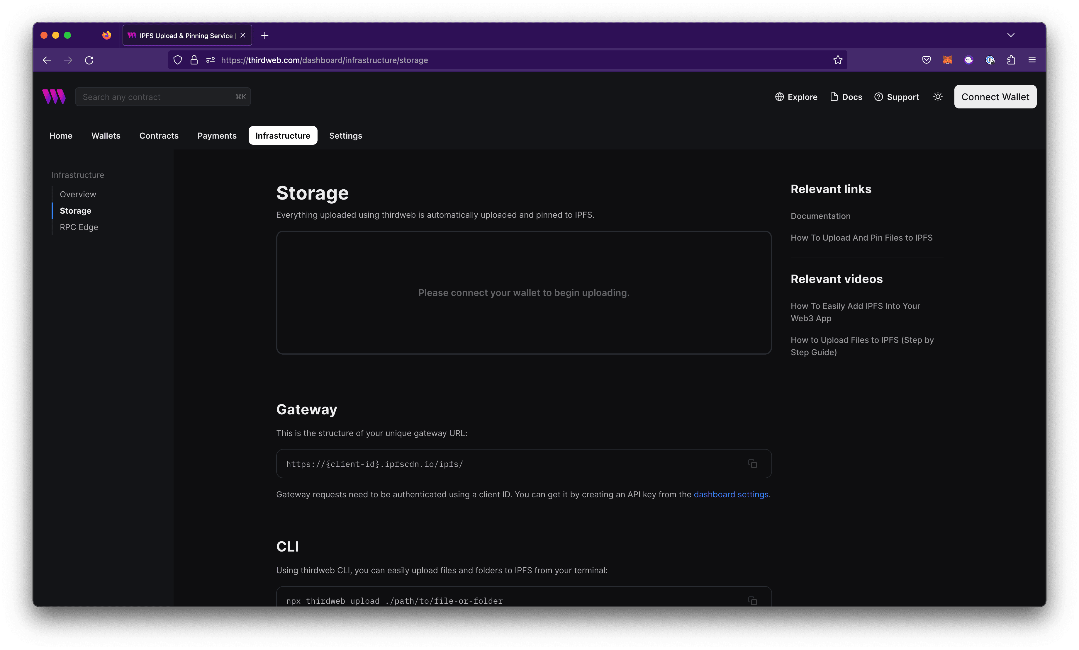Click the Explore globe icon
The height and width of the screenshot is (650, 1079).
779,96
